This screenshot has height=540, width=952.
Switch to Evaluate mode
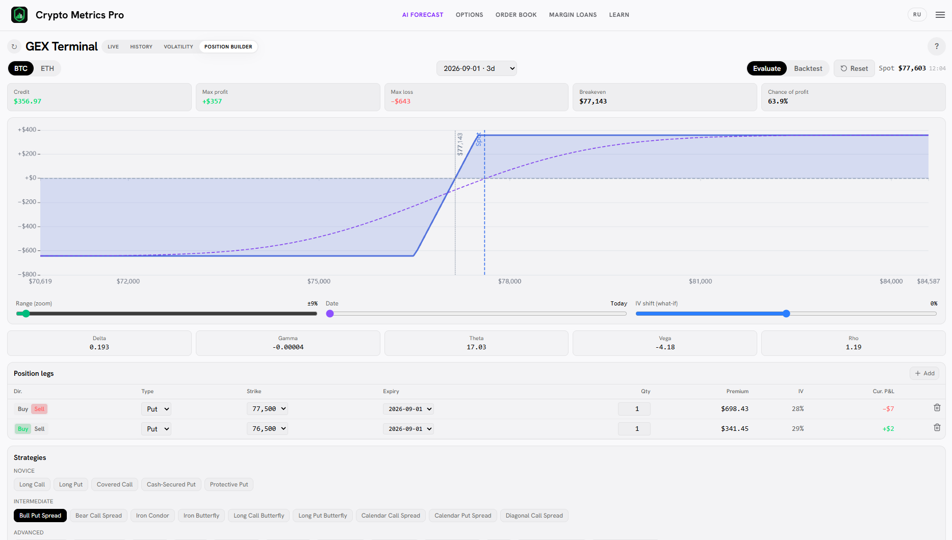[x=767, y=68]
